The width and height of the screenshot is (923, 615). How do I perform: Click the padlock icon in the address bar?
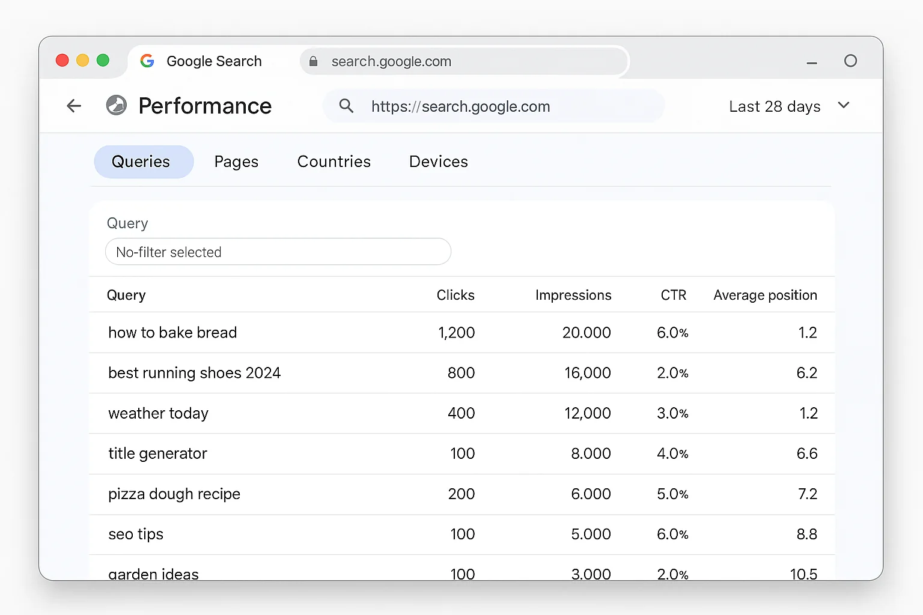(313, 61)
